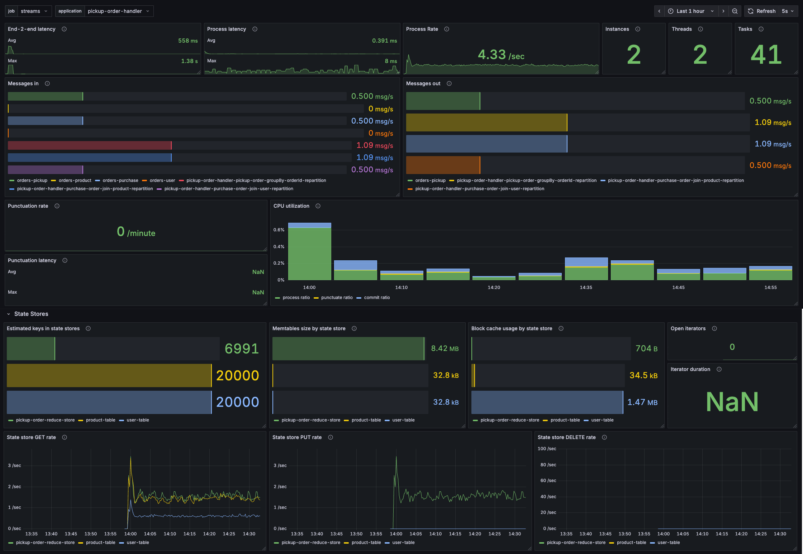Shift time range backward with left arrow
Image resolution: width=803 pixels, height=554 pixels.
659,11
